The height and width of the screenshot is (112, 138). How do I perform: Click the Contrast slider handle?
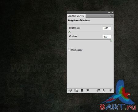[x=111, y=41]
